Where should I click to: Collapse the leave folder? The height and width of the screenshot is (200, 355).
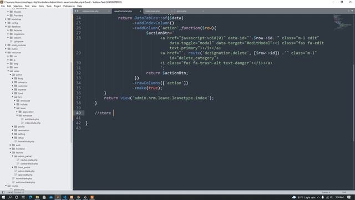tap(15, 108)
